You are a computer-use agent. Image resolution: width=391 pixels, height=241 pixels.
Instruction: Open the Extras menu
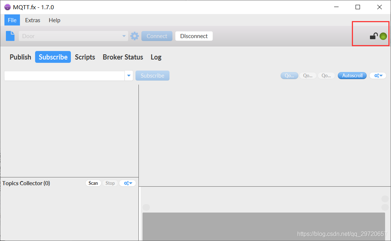[x=32, y=20]
